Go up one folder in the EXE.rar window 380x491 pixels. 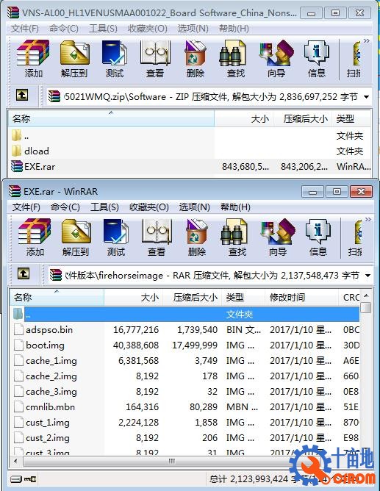(x=24, y=273)
